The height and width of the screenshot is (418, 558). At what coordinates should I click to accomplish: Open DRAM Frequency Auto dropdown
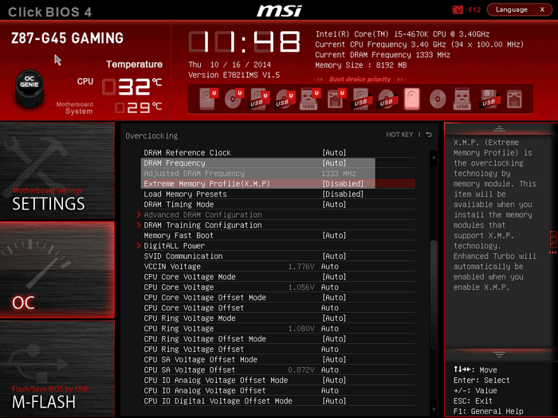coord(334,162)
